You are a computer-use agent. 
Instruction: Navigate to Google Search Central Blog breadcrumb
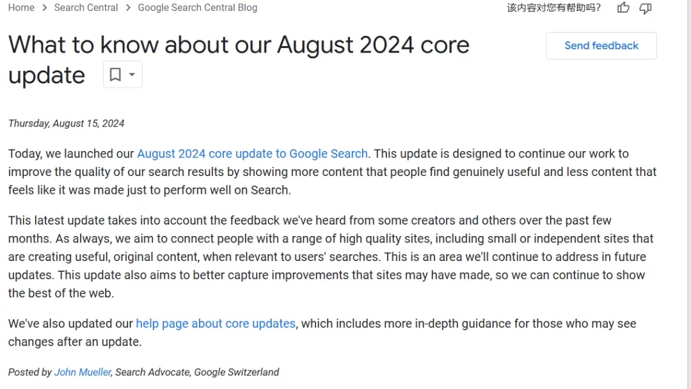(197, 8)
